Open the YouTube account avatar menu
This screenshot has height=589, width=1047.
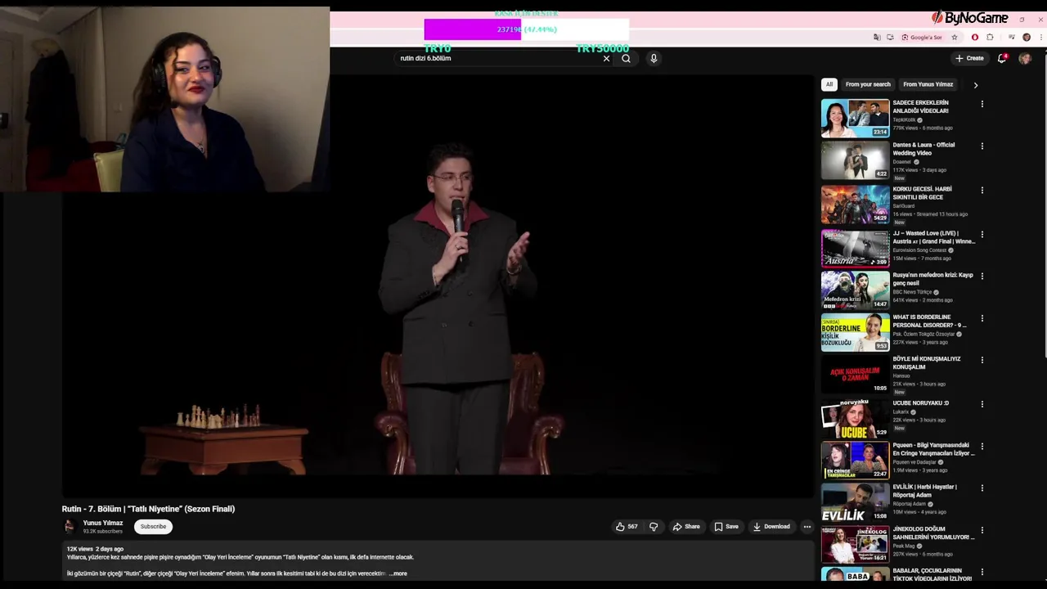[x=1025, y=58]
